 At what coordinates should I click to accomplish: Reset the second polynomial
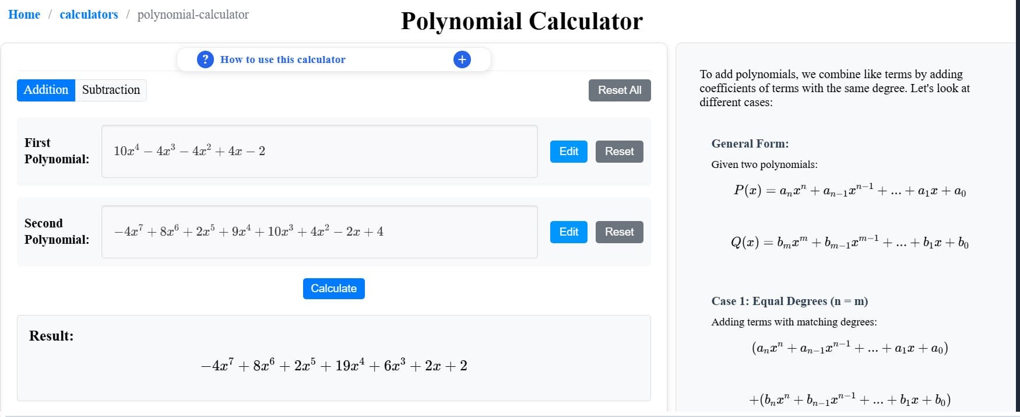pos(619,232)
